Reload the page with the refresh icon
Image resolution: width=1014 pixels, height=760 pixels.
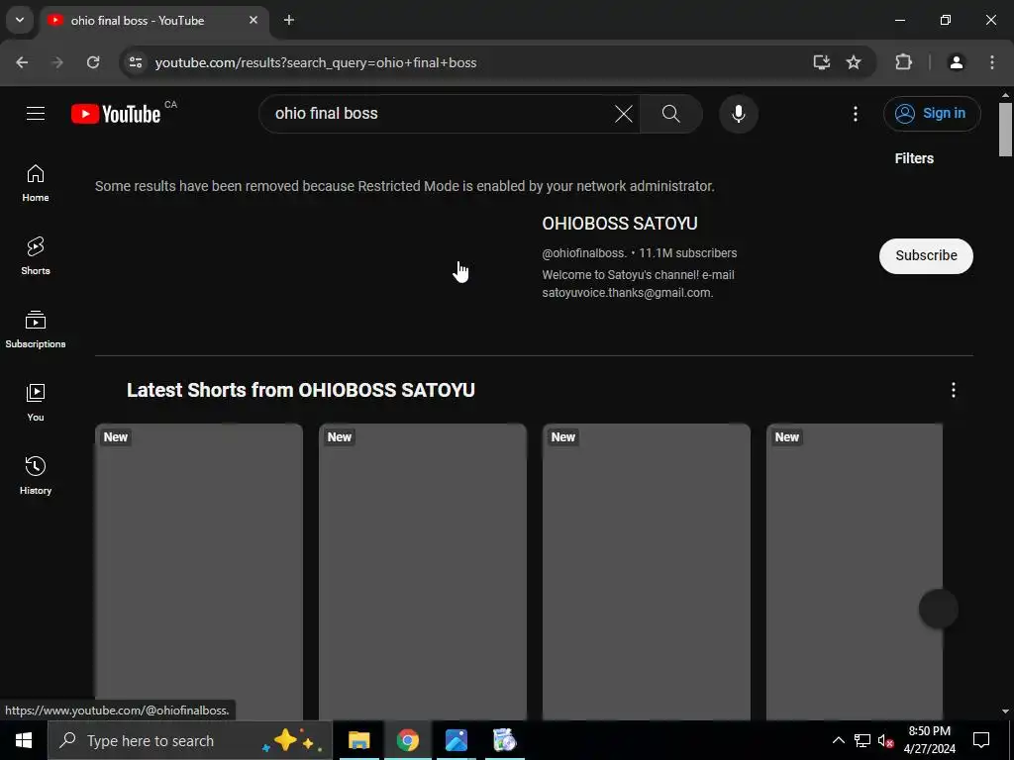(x=93, y=62)
